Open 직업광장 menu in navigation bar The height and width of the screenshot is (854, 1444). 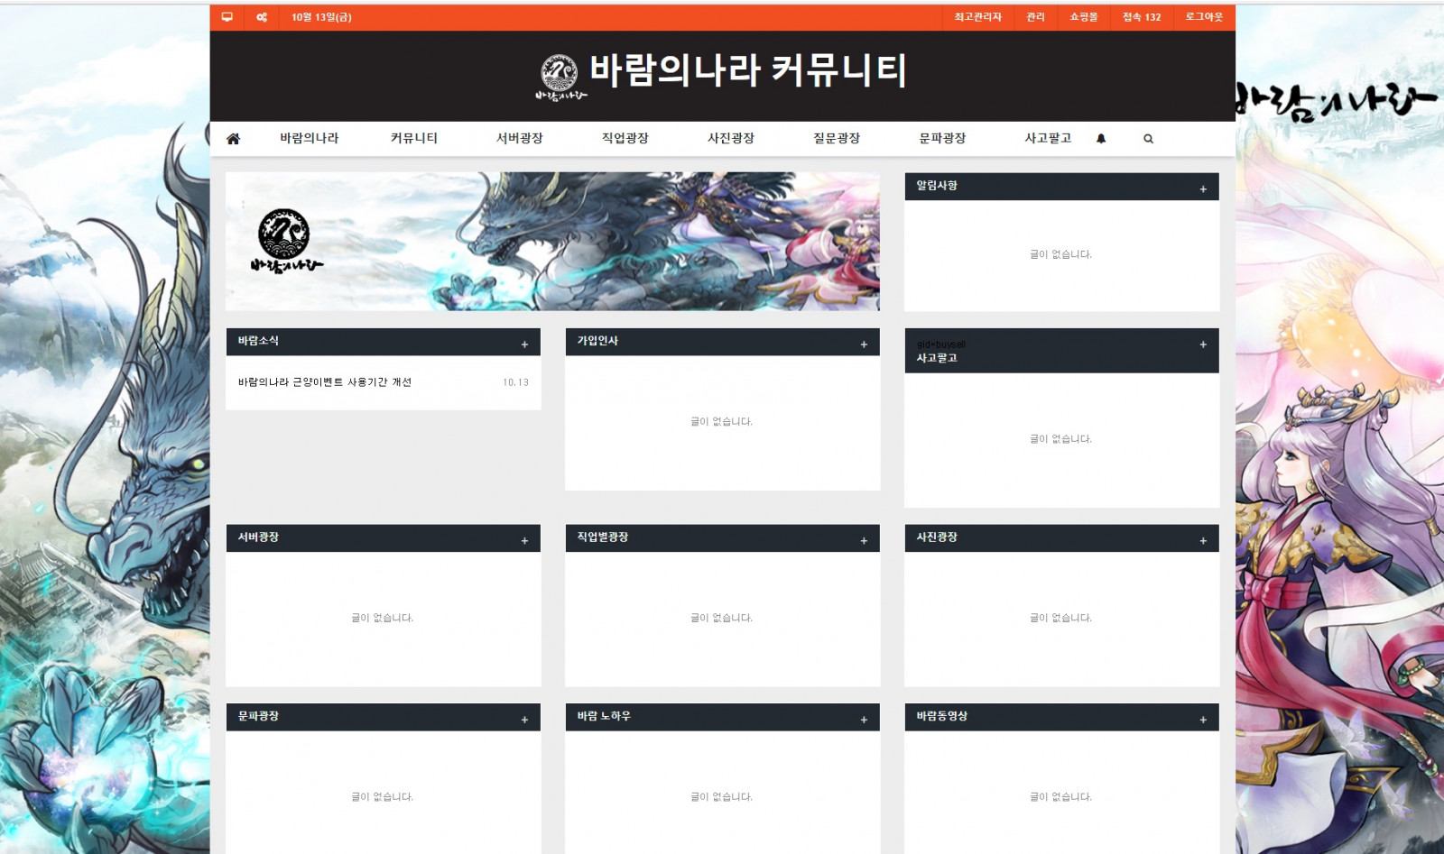click(625, 139)
